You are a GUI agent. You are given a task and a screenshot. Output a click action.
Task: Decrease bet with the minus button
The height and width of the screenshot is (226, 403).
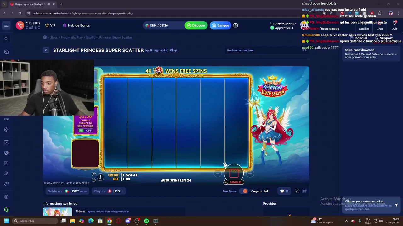218,173
